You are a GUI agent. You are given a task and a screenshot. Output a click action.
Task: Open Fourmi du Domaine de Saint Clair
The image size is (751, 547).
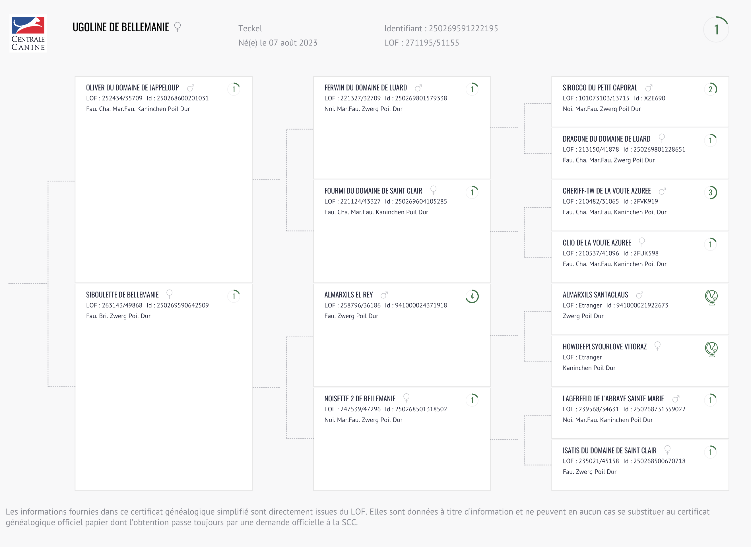tap(373, 191)
